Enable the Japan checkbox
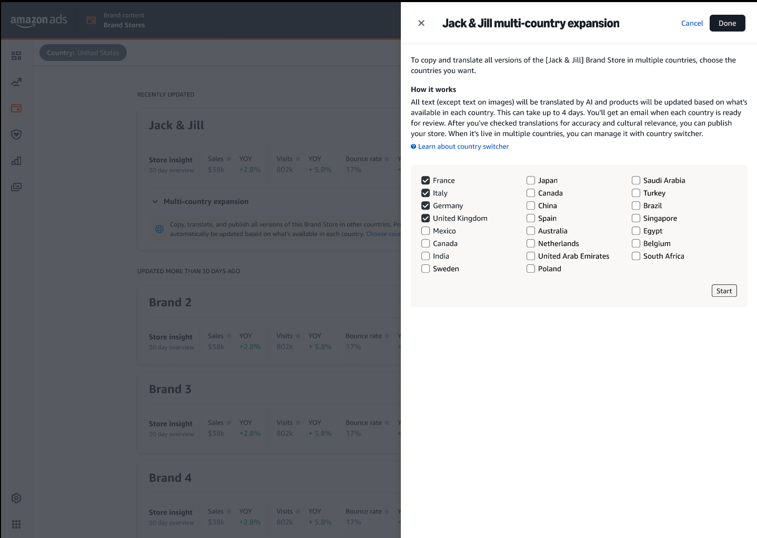The image size is (757, 538). (531, 180)
